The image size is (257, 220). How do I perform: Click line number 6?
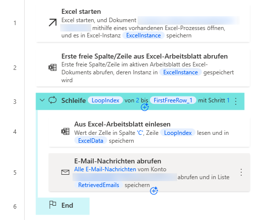(x=15, y=206)
